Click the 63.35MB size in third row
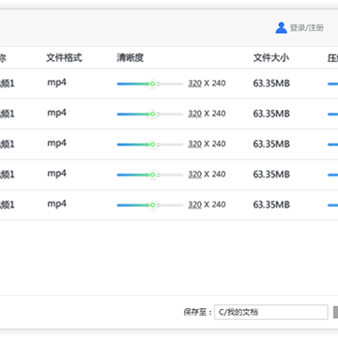 (271, 144)
